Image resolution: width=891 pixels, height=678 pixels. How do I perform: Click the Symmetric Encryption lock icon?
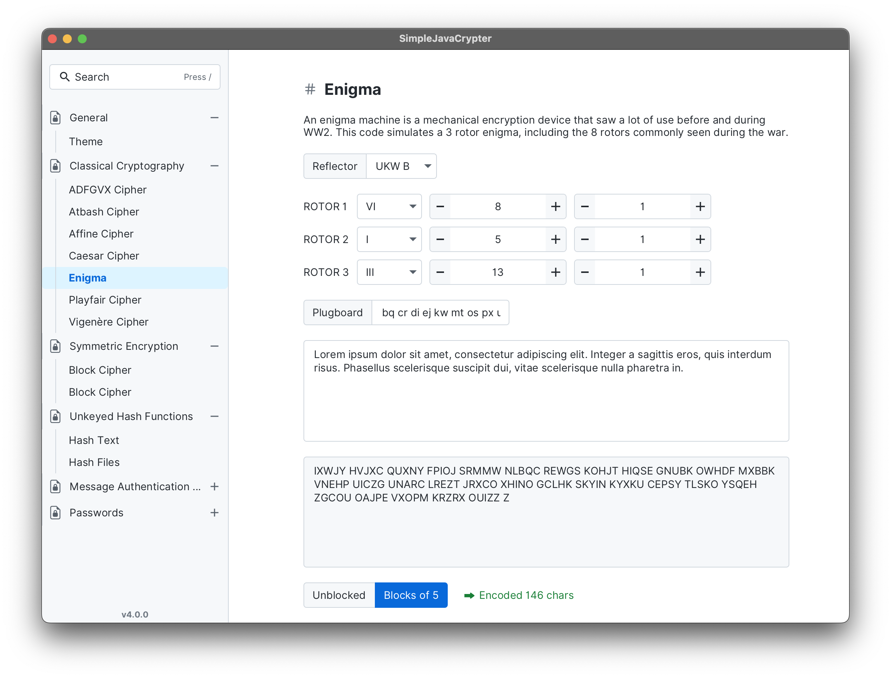click(x=56, y=346)
